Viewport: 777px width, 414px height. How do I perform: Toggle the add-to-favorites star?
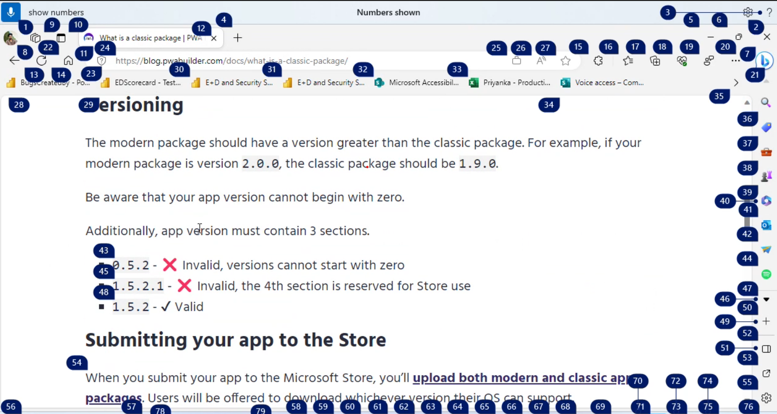(565, 60)
